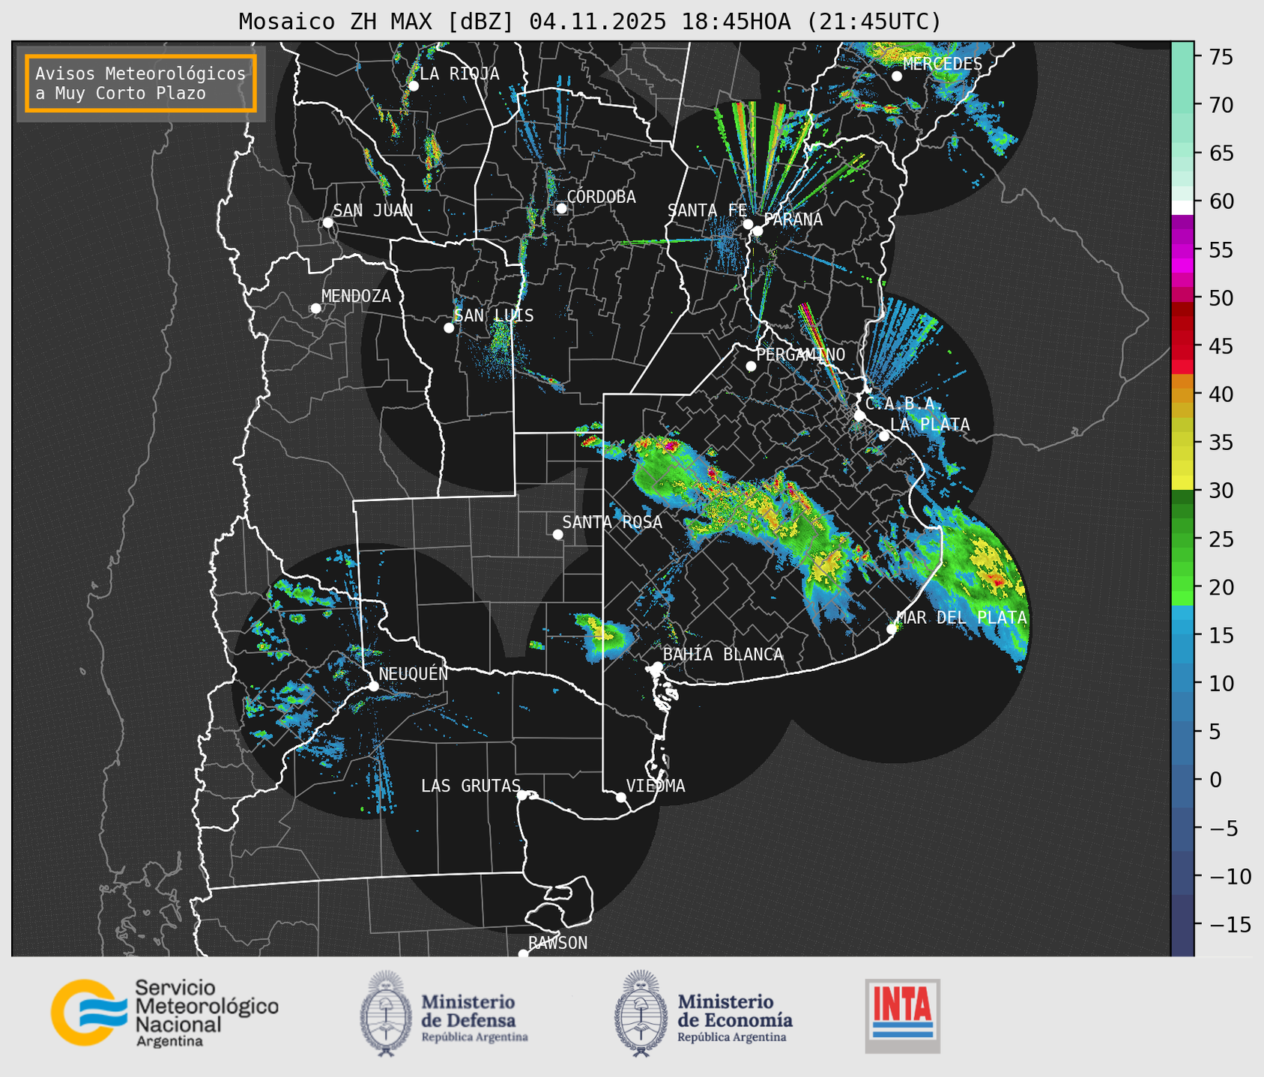1264x1077 pixels.
Task: Click the Avisos Meteorológicos a Muy Corto Plazo button
Action: (141, 83)
